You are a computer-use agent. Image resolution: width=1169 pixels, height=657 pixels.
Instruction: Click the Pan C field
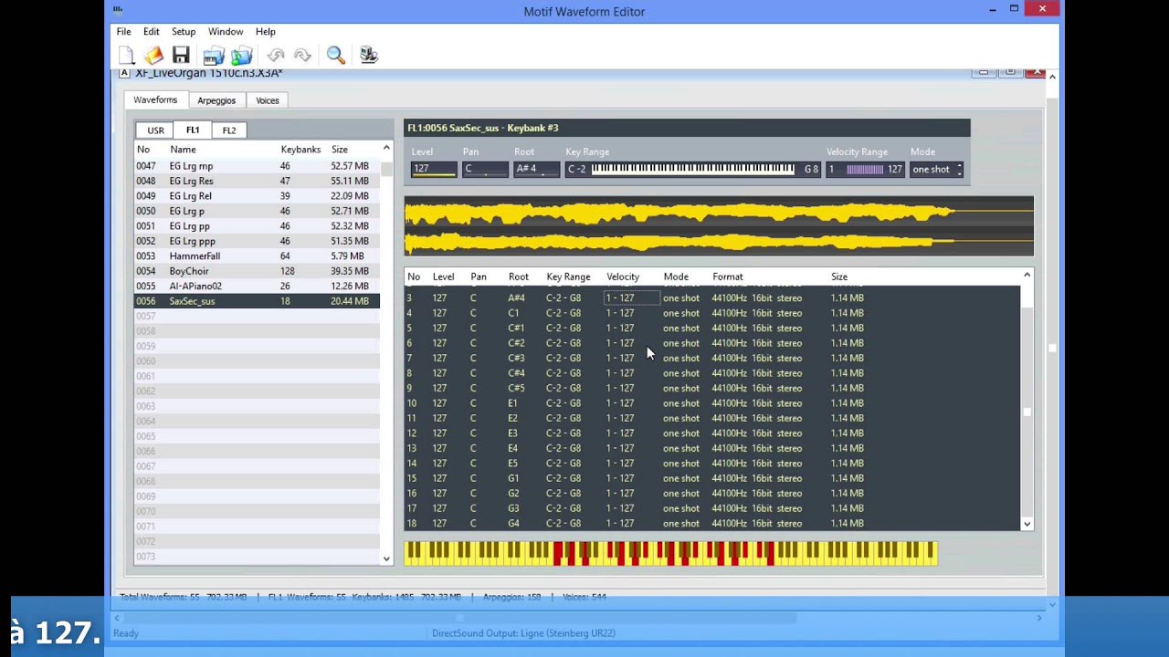(x=485, y=169)
